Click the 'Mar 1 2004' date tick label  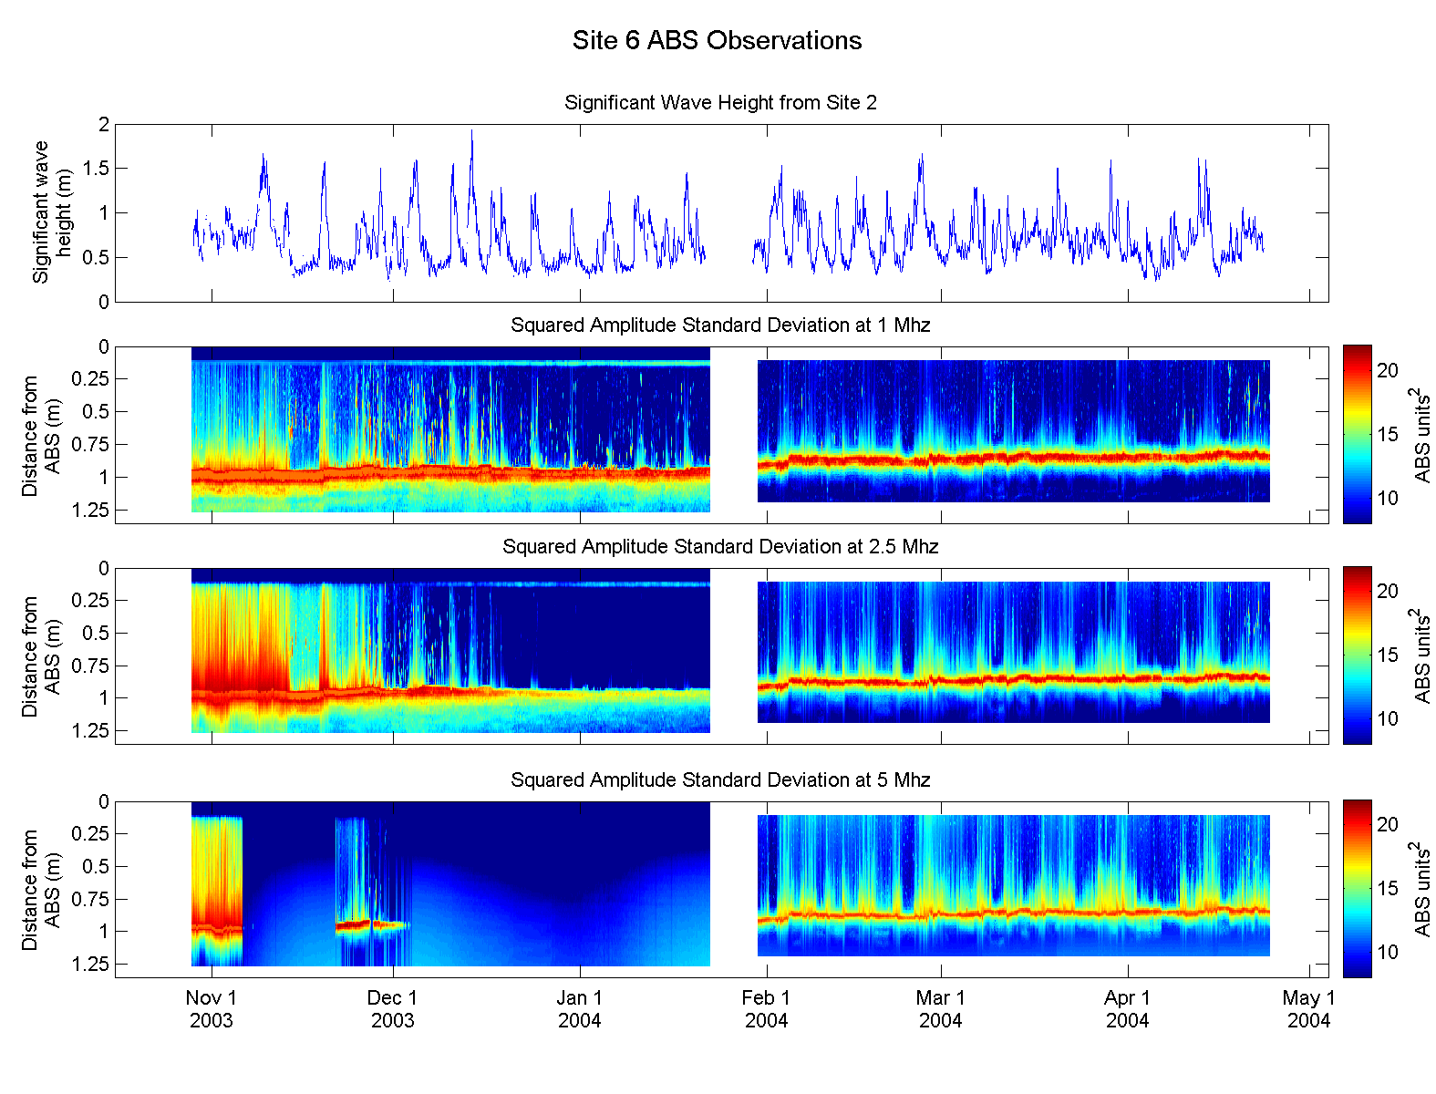(940, 1009)
